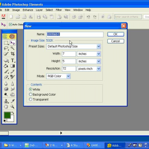Choose White contents option
The height and width of the screenshot is (149, 149).
[x=30, y=89]
